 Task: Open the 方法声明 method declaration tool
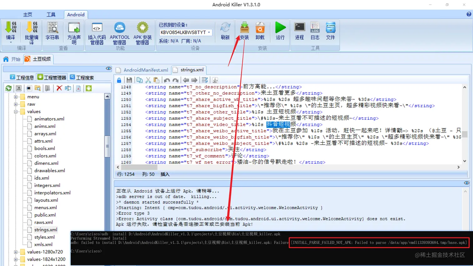(74, 33)
